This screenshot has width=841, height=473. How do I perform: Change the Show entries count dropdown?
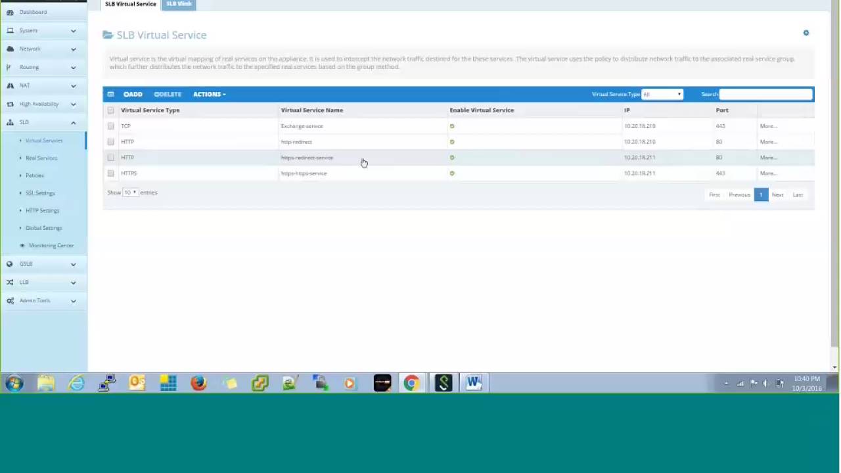coord(130,192)
